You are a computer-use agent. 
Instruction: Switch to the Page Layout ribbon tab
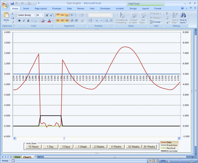(41, 8)
